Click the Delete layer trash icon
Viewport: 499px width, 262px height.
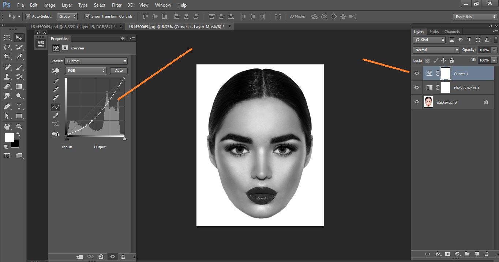click(x=487, y=254)
